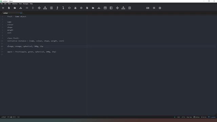
Task: Click the two-column layout toolbar icon
Action: 105,8
